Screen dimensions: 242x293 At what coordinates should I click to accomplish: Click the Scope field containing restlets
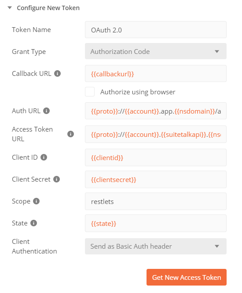[x=156, y=201]
